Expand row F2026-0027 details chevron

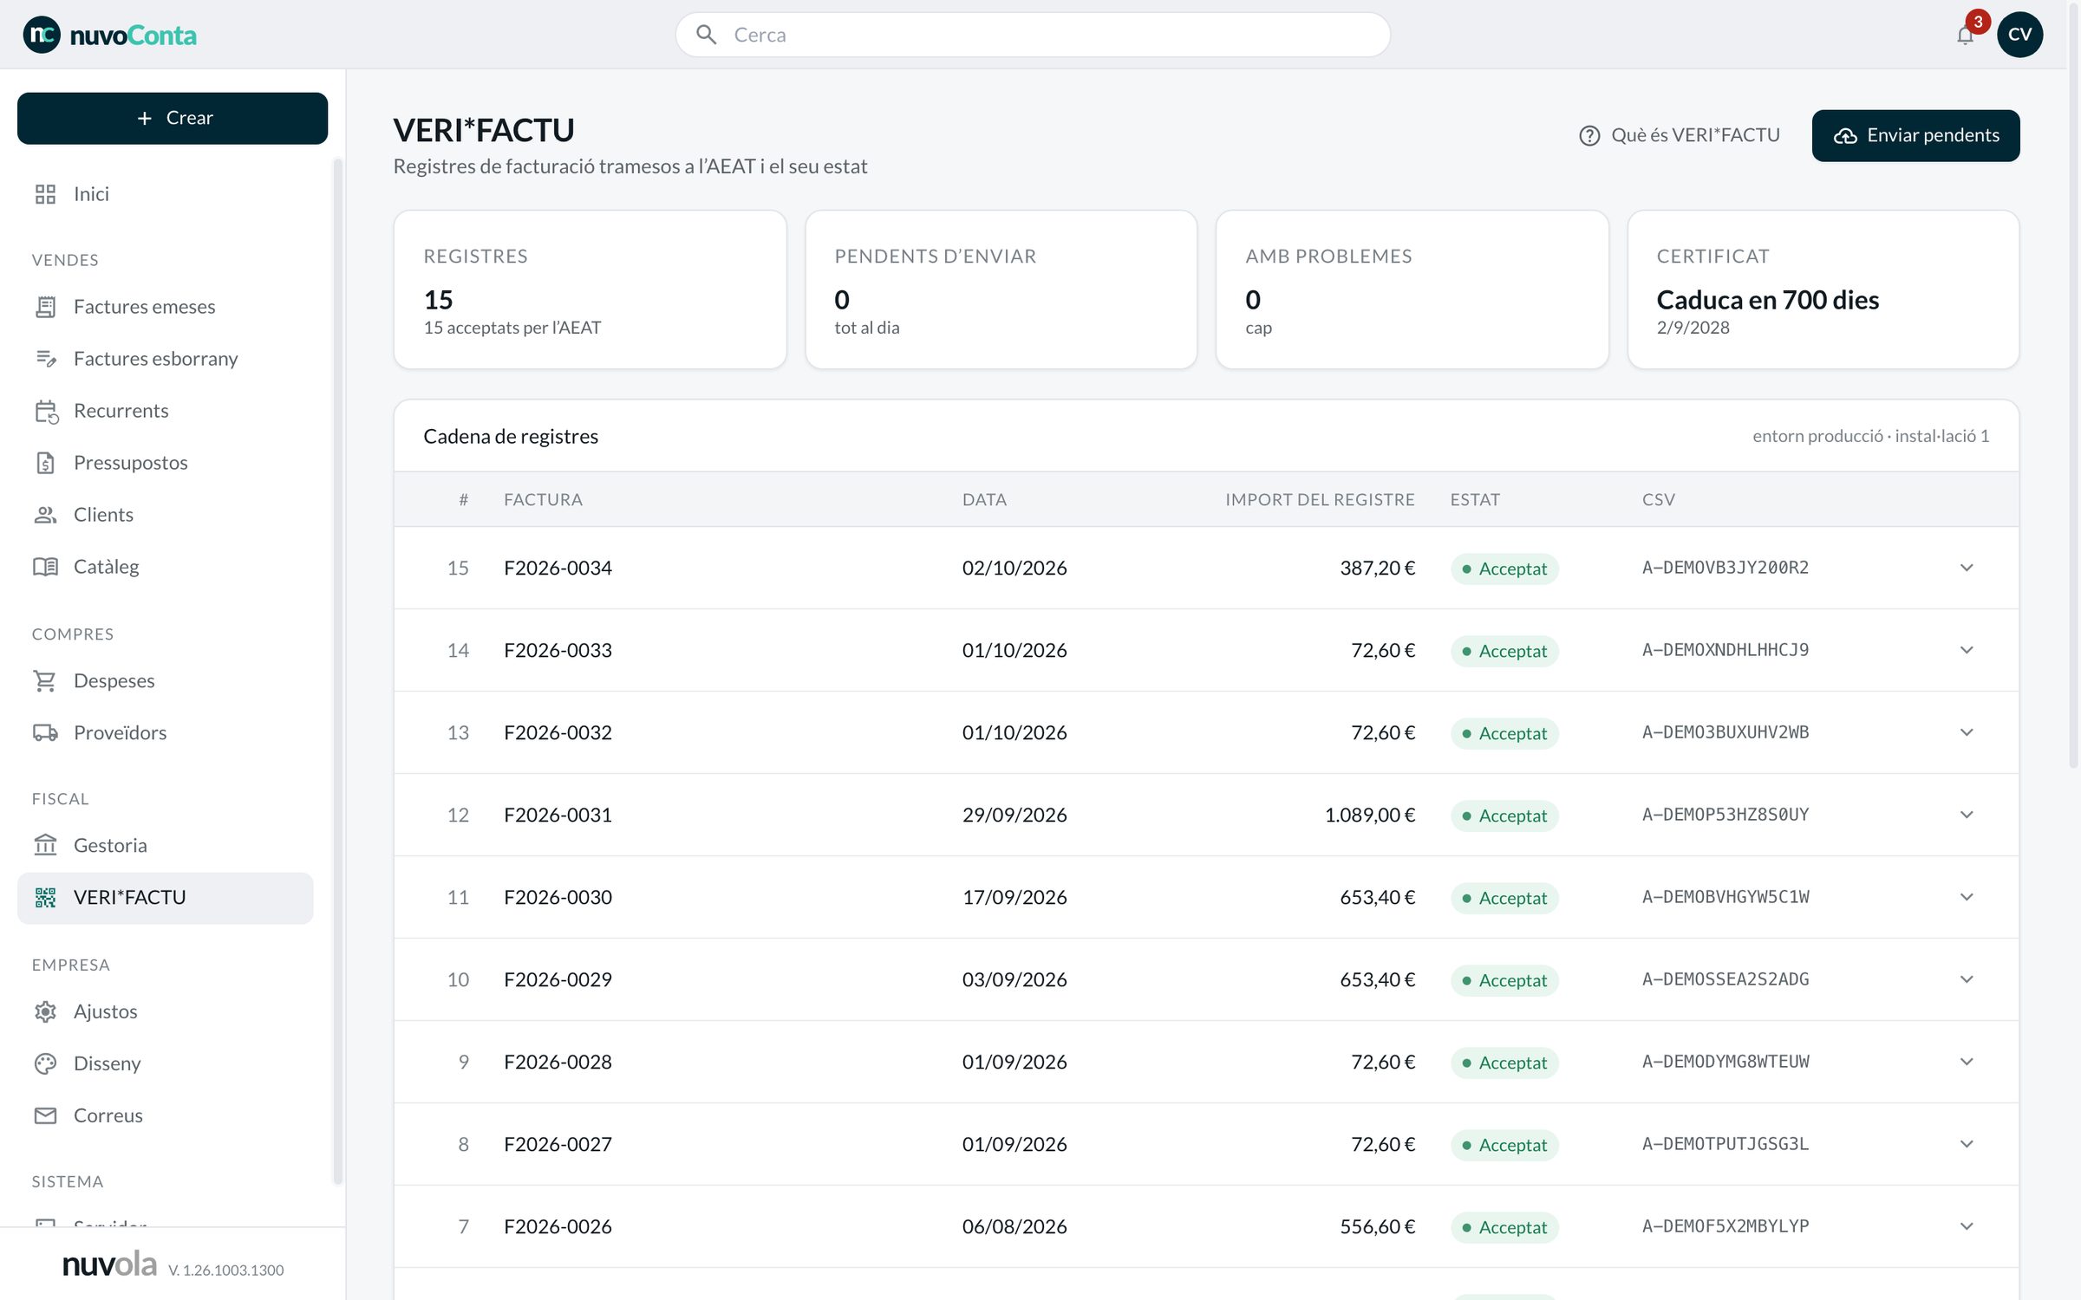(1966, 1144)
